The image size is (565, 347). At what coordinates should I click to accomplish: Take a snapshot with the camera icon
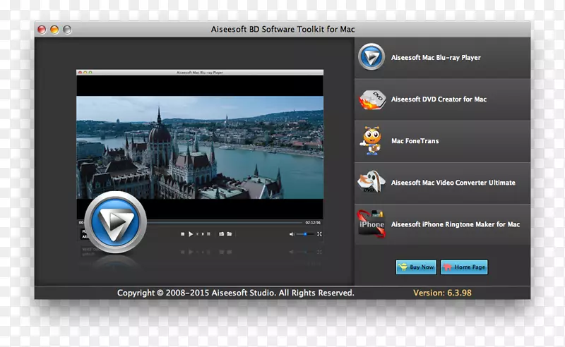coord(221,233)
